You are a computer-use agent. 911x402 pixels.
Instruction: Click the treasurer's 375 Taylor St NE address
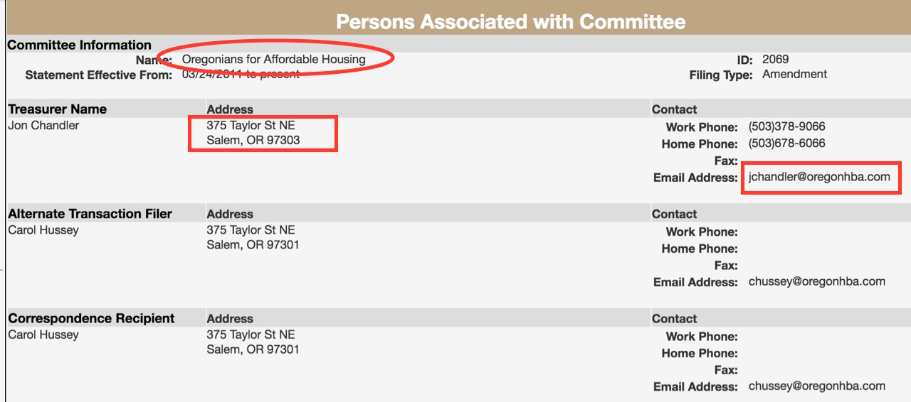[251, 126]
